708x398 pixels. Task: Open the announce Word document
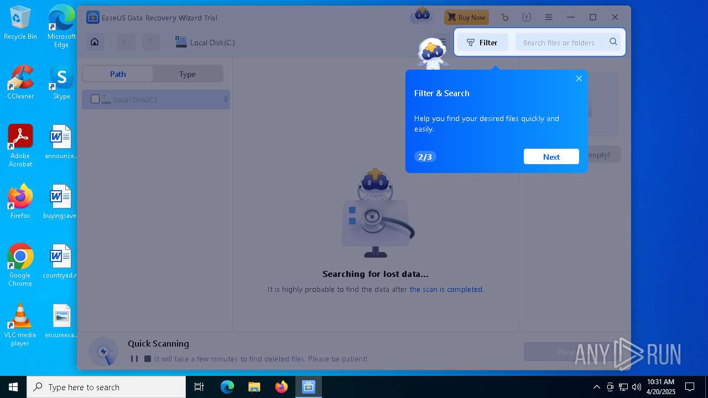(x=61, y=142)
